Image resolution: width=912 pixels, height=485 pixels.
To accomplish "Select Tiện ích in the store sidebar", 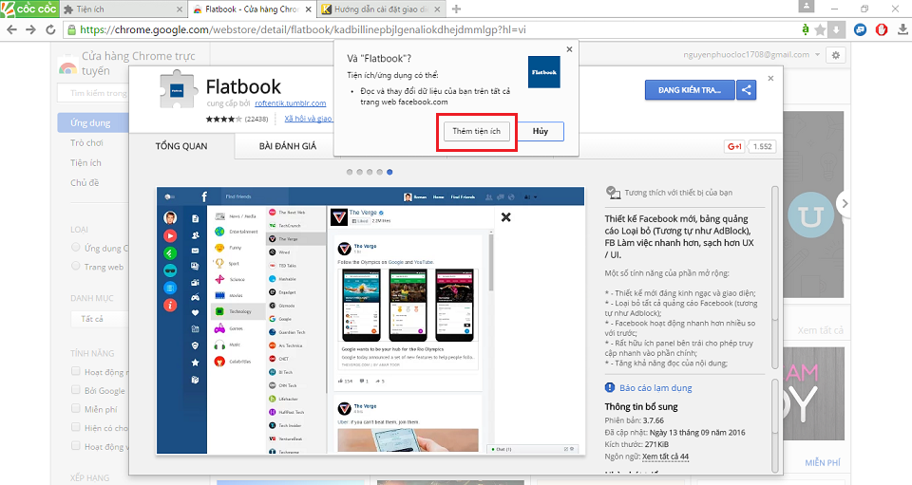I will pyautogui.click(x=86, y=162).
